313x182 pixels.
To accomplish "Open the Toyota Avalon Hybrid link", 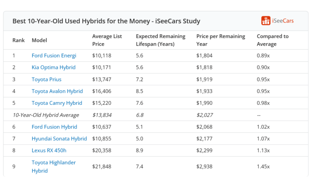I will coord(57,91).
